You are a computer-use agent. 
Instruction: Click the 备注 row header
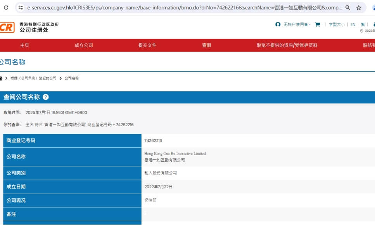coord(72,214)
